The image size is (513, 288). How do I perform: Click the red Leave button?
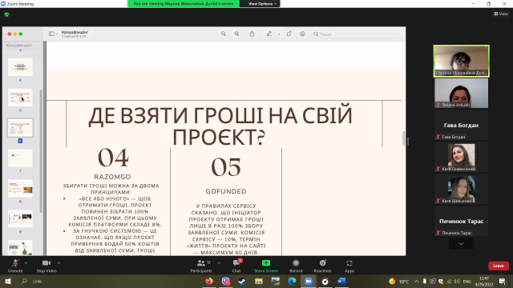[499, 266]
